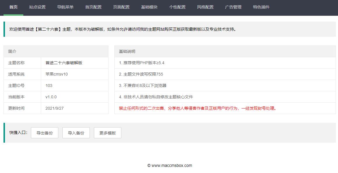Select the 特色插件 plugins tab
This screenshot has height=173, width=338.
[261, 8]
